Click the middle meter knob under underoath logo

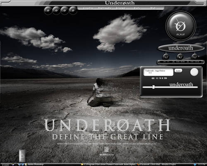(180, 56)
